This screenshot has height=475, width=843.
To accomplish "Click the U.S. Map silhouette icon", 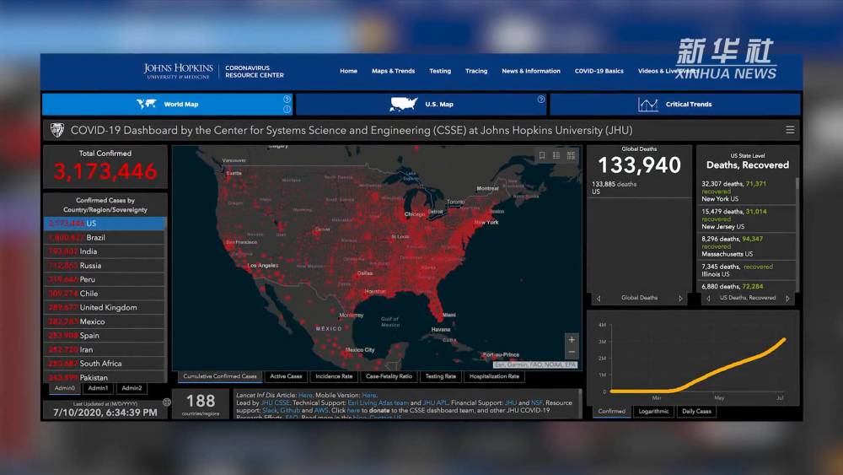I will [403, 105].
